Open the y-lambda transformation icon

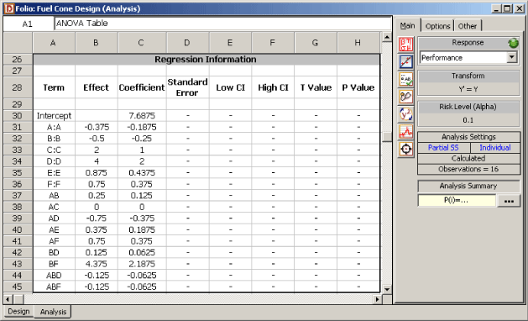(x=406, y=114)
